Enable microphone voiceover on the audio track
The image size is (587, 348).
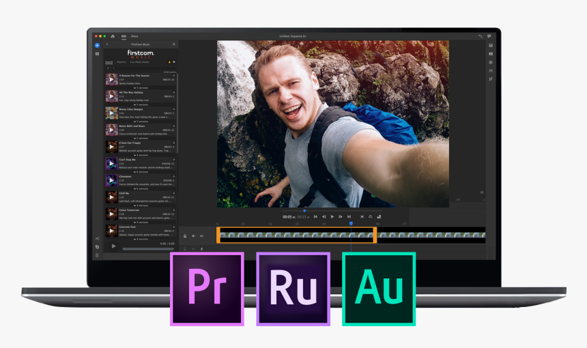[x=202, y=249]
